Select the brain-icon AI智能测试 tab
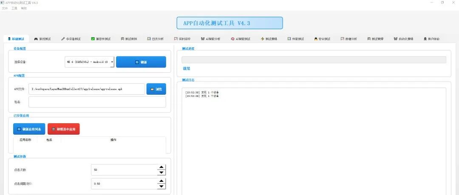The width and height of the screenshot is (459, 195). click(241, 39)
